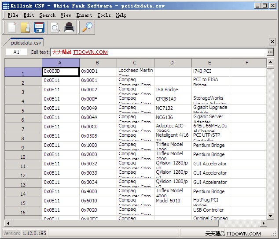Open the Search menu
This screenshot has width=279, height=239.
48,15
